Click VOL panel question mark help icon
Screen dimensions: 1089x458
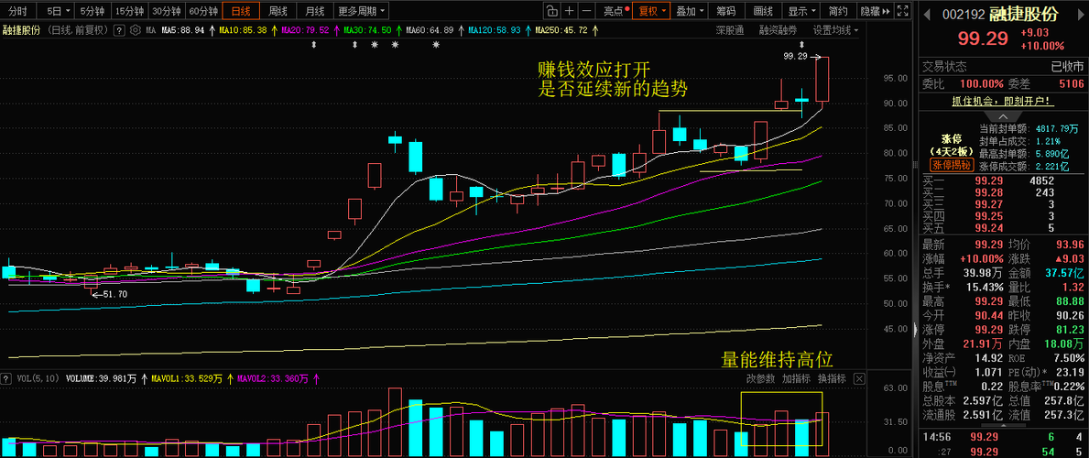[x=6, y=379]
